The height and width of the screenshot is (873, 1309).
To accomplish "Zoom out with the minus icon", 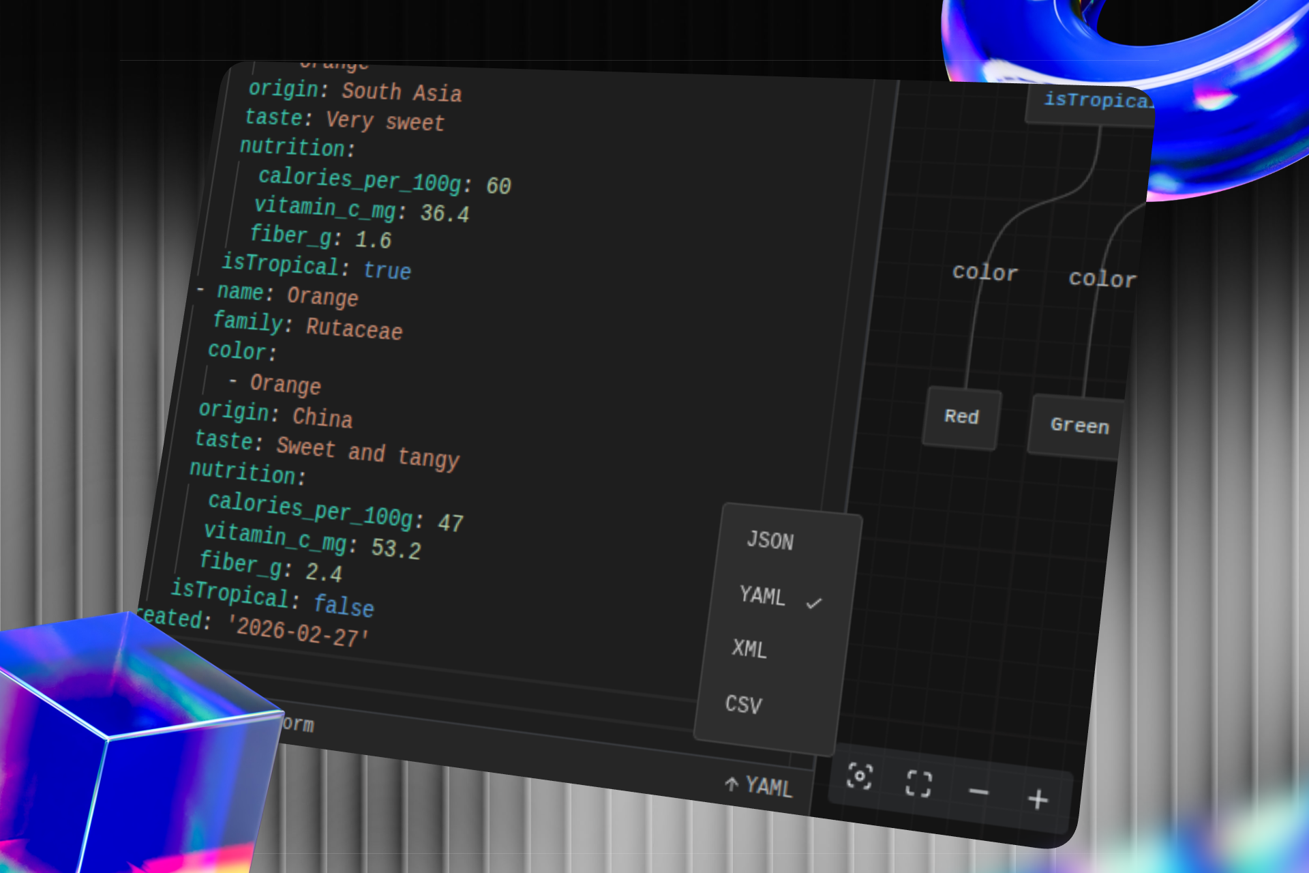I will pyautogui.click(x=978, y=791).
